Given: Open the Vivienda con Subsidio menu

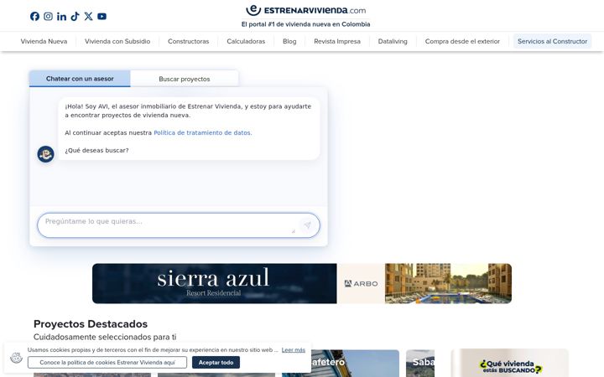Looking at the screenshot, I should pyautogui.click(x=117, y=41).
